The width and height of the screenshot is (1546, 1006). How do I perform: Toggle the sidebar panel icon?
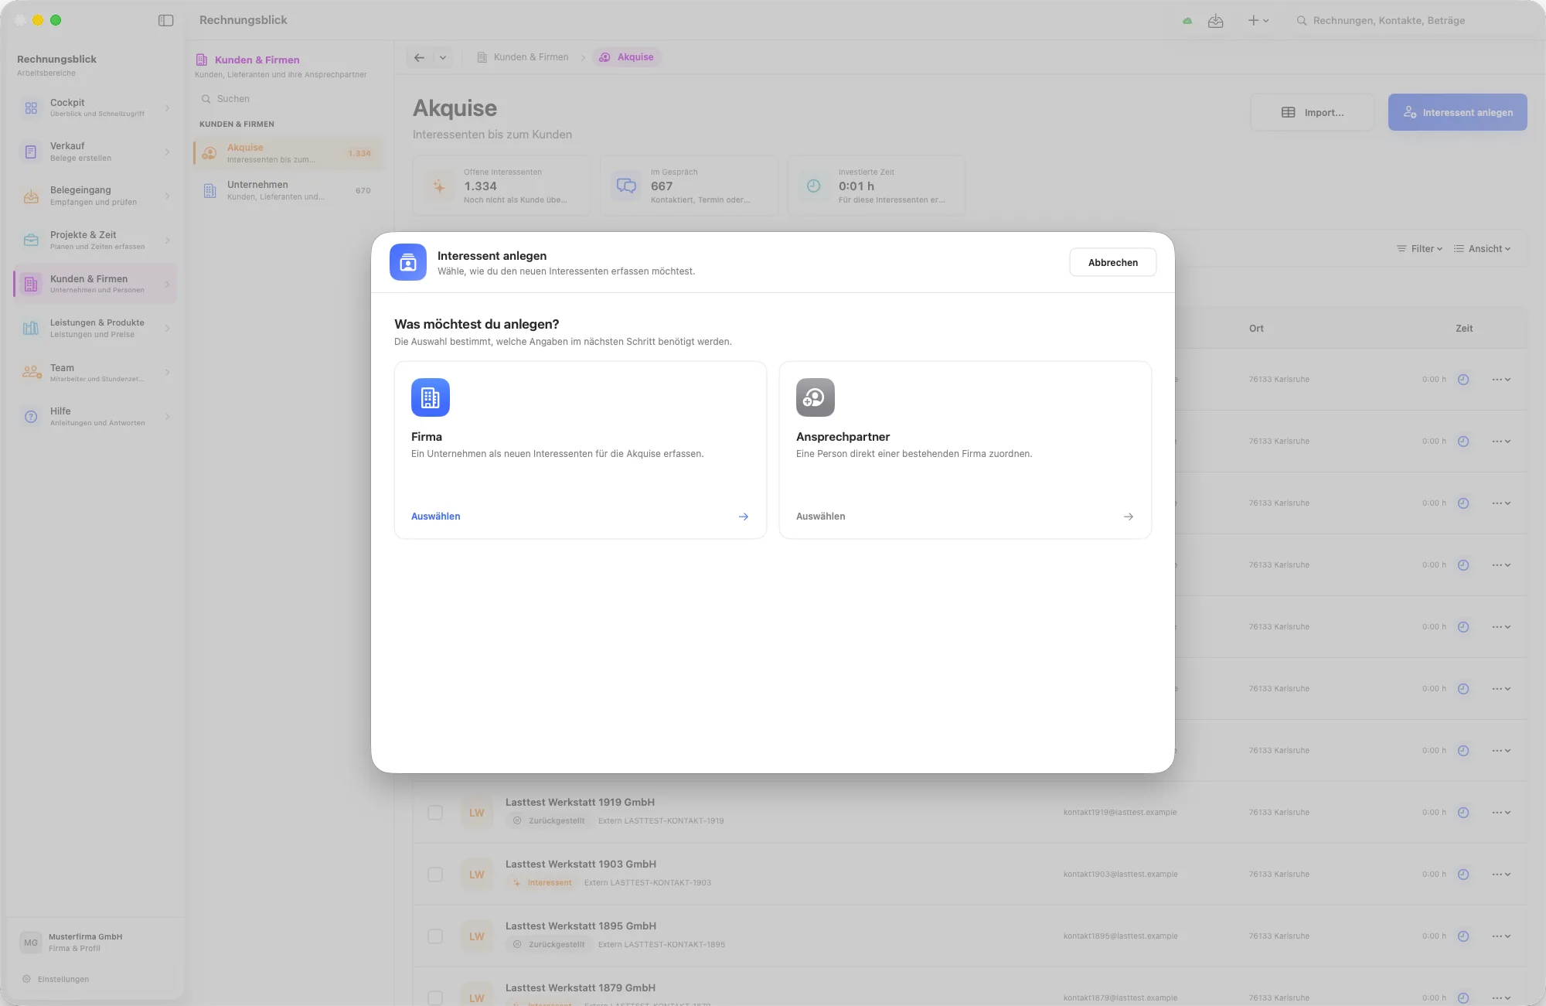pos(165,20)
